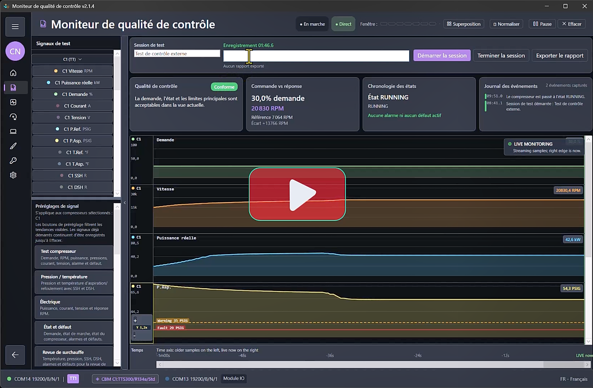The width and height of the screenshot is (593, 388).
Task: Apply the Électrique preset
Action: click(x=74, y=308)
